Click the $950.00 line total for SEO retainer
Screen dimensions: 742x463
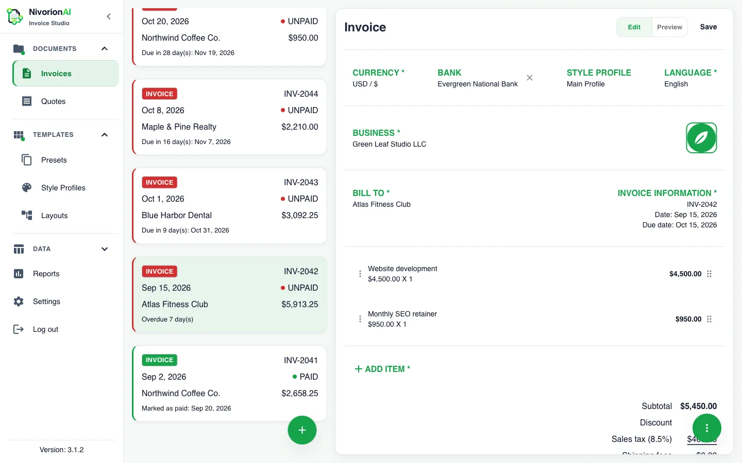tap(688, 319)
